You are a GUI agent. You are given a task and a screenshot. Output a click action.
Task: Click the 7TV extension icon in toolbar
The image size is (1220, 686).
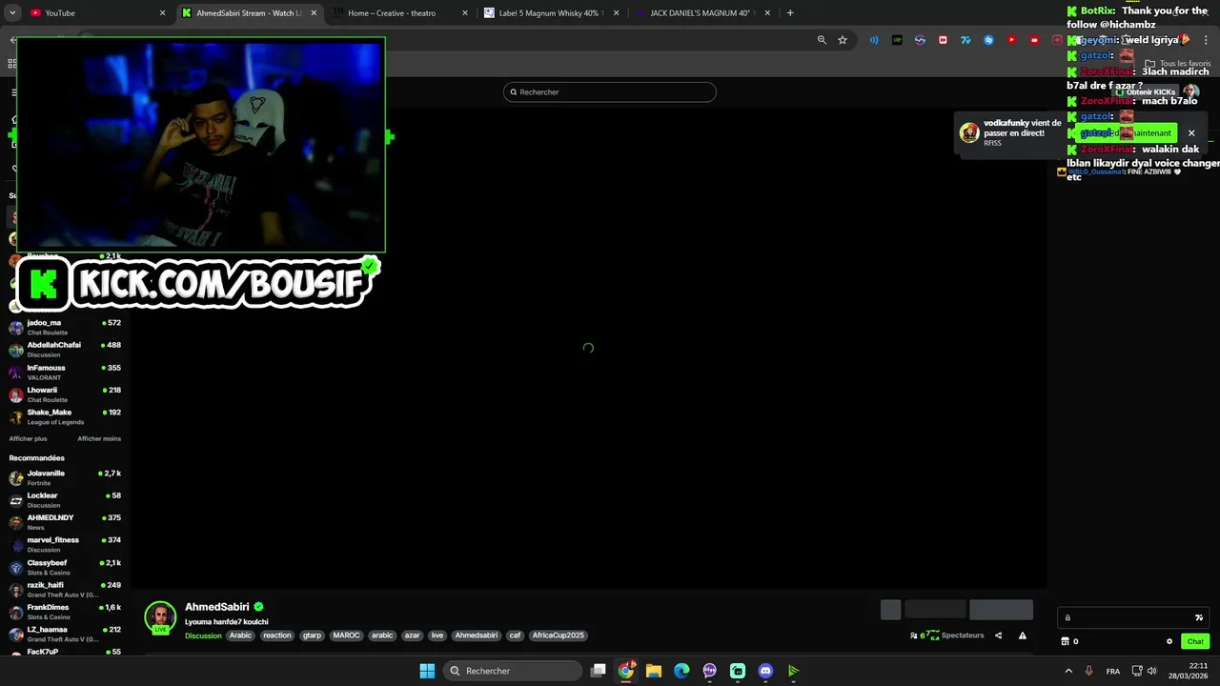tap(966, 40)
